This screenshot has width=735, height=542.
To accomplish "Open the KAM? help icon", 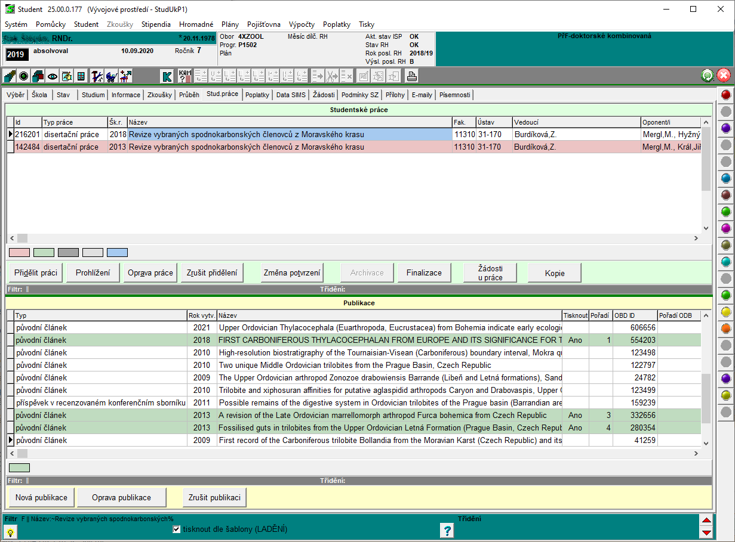I will coord(186,76).
